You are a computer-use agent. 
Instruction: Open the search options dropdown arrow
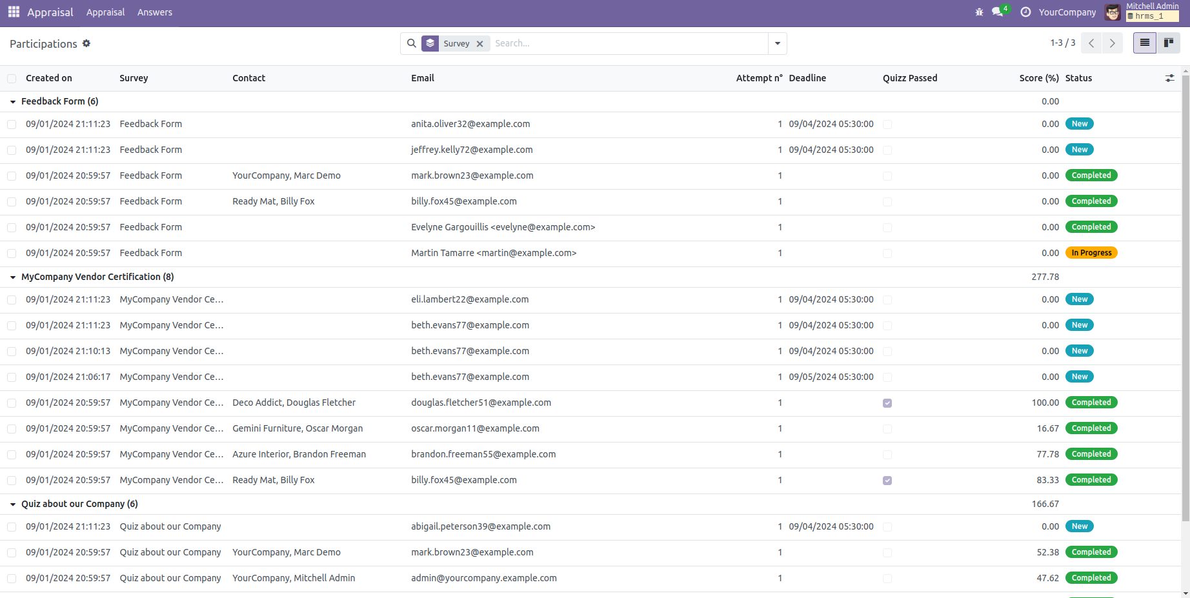pos(777,43)
